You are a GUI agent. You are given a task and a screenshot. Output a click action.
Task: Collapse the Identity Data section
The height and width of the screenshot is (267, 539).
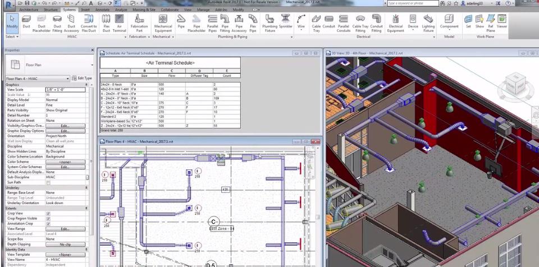[86, 250]
